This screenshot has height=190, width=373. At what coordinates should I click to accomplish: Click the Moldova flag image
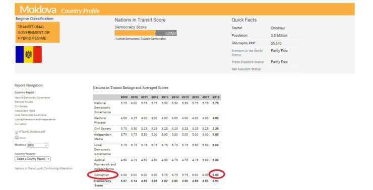(x=29, y=55)
